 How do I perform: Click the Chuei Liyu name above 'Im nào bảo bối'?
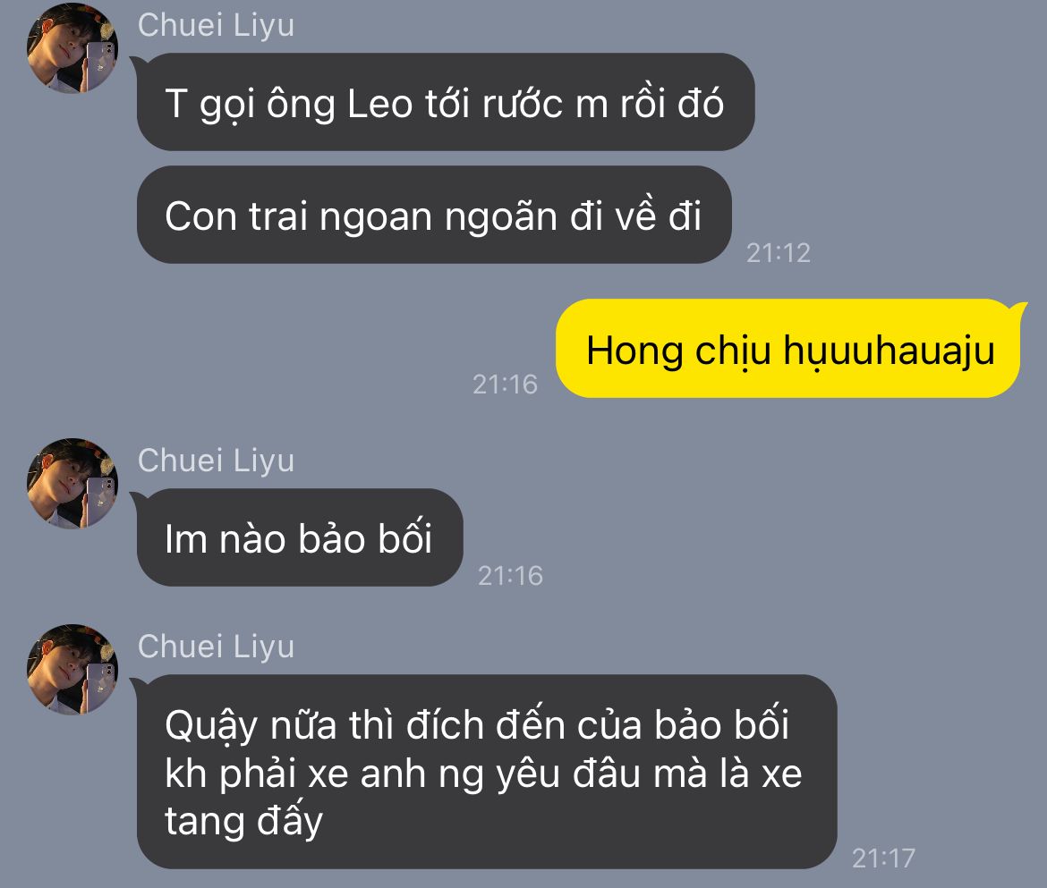[x=216, y=461]
